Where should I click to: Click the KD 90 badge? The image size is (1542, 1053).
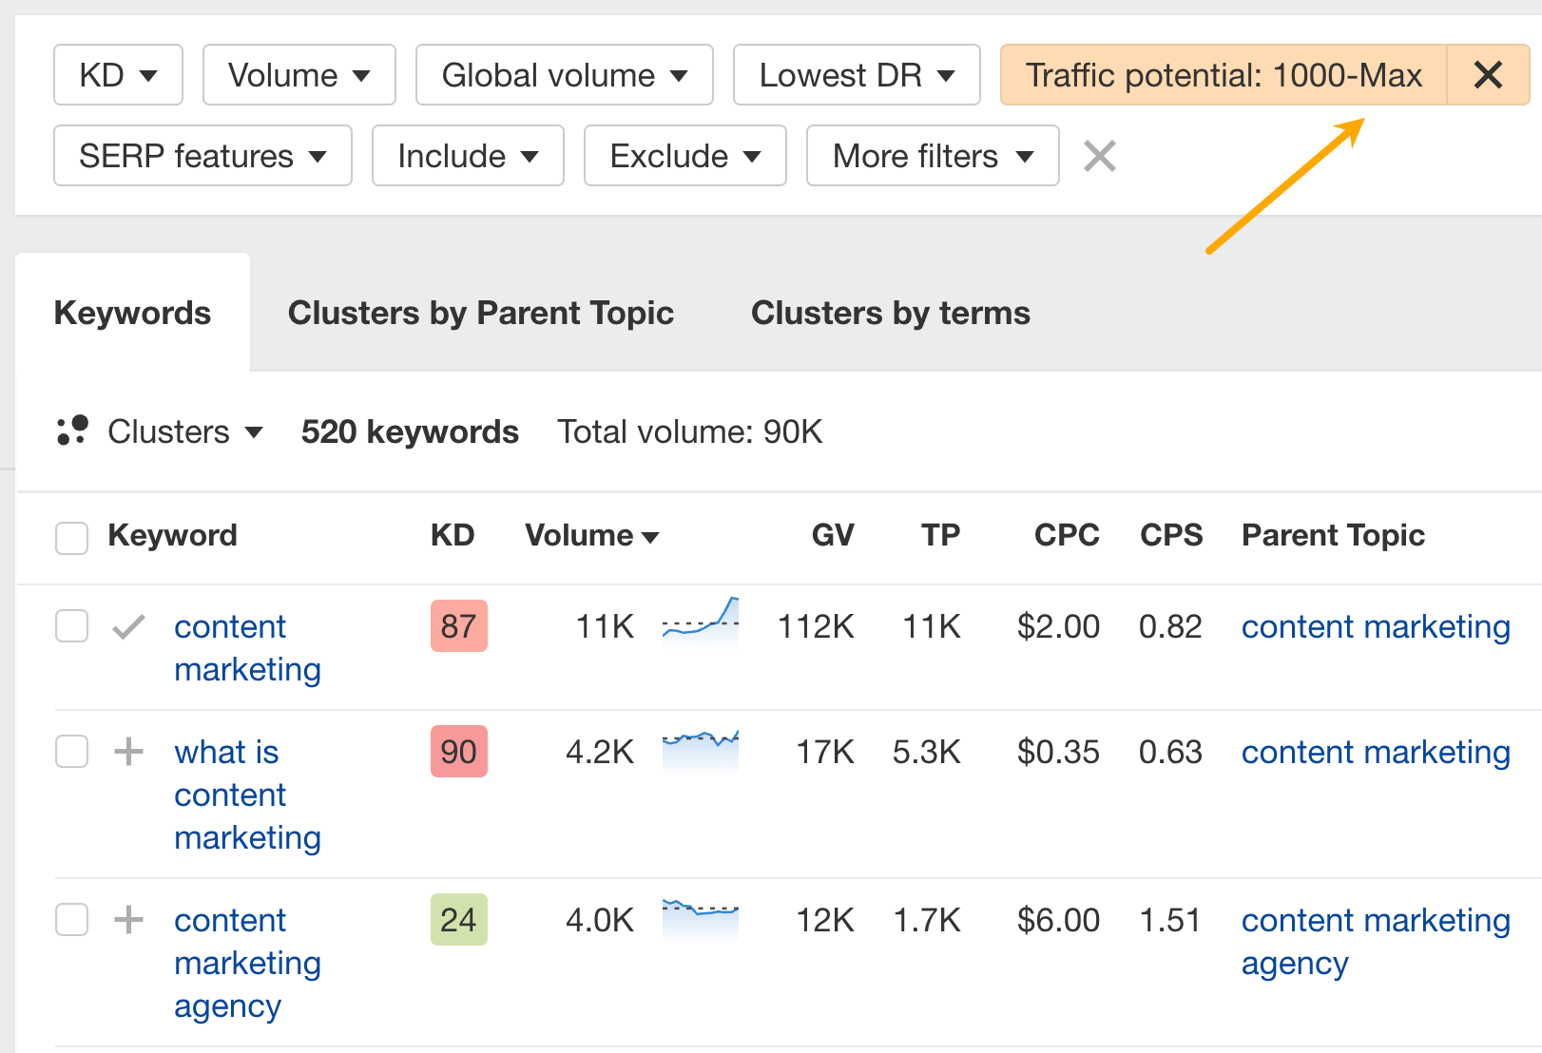[458, 751]
